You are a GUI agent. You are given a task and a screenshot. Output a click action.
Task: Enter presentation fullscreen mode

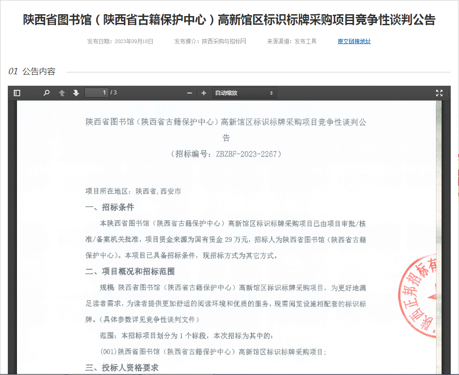(439, 93)
